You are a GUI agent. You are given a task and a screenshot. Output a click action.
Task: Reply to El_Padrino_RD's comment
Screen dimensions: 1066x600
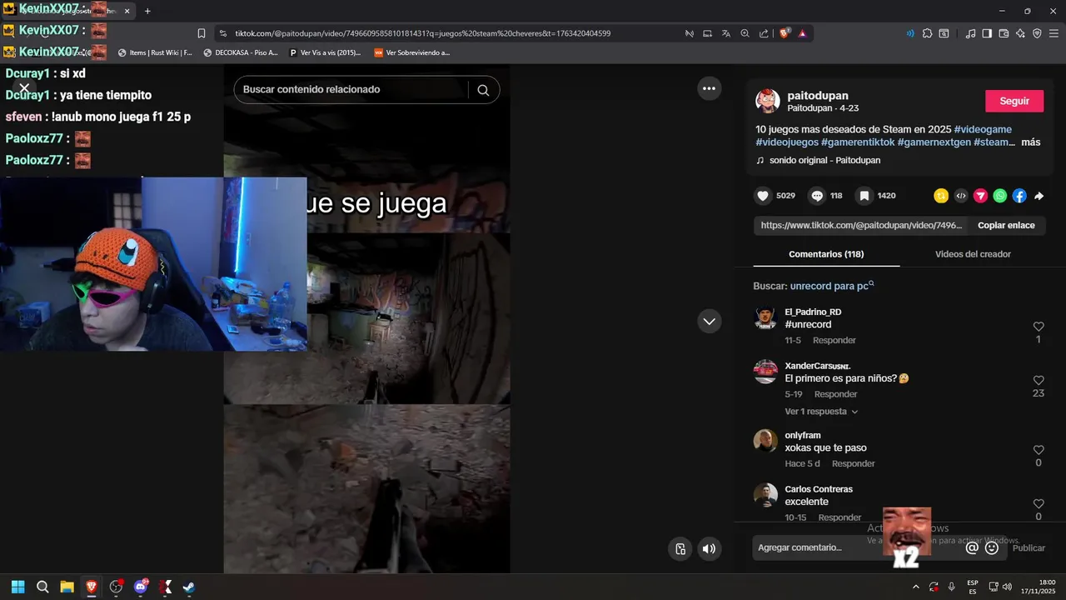[x=834, y=340]
